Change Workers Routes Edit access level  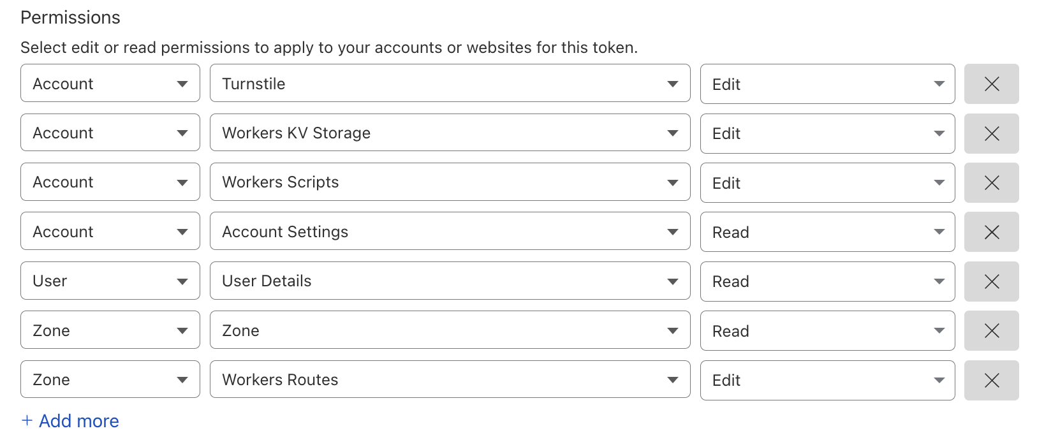click(x=827, y=380)
